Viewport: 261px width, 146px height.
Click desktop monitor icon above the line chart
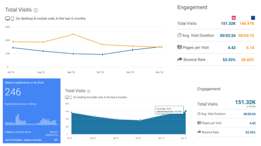(x=8, y=19)
